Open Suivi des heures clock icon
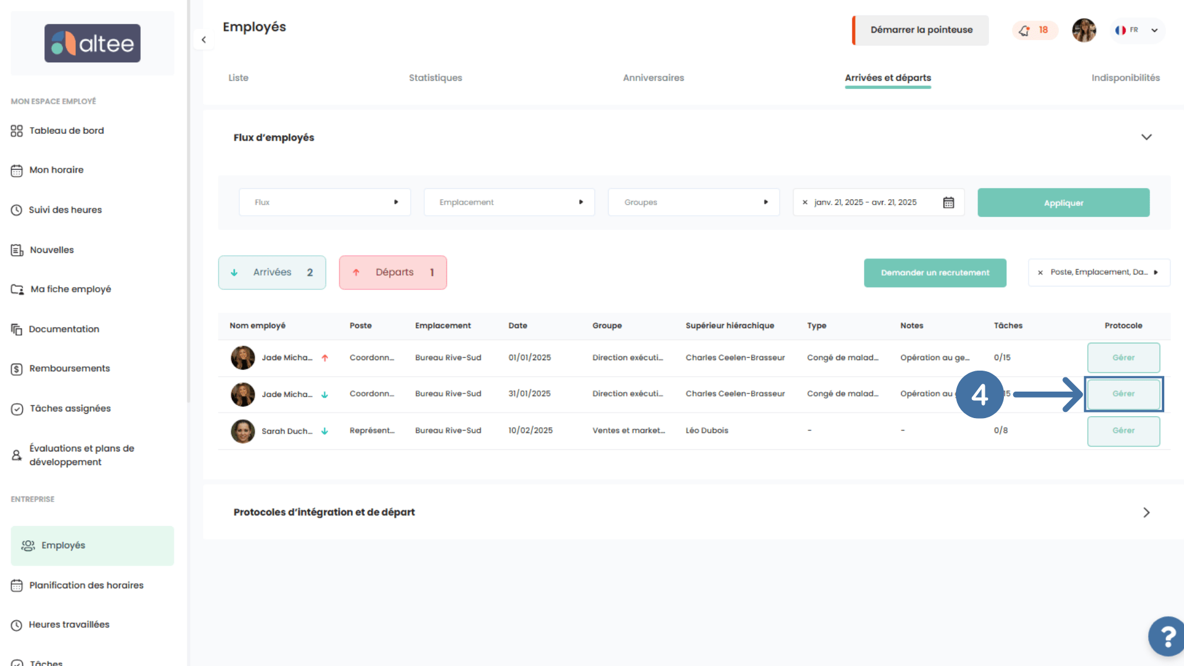Image resolution: width=1184 pixels, height=666 pixels. pos(17,210)
